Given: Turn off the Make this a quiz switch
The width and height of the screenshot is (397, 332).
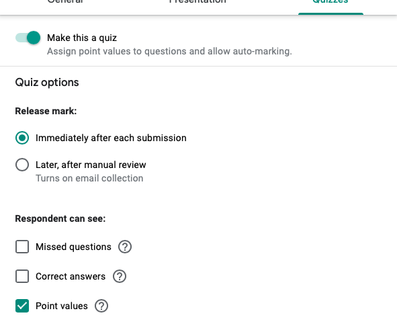Looking at the screenshot, I should coord(28,38).
